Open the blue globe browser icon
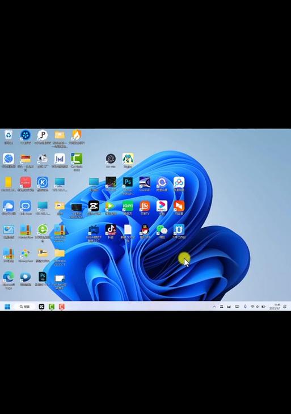291x414 pixels. coord(9,158)
